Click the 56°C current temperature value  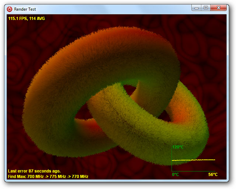coord(213,175)
